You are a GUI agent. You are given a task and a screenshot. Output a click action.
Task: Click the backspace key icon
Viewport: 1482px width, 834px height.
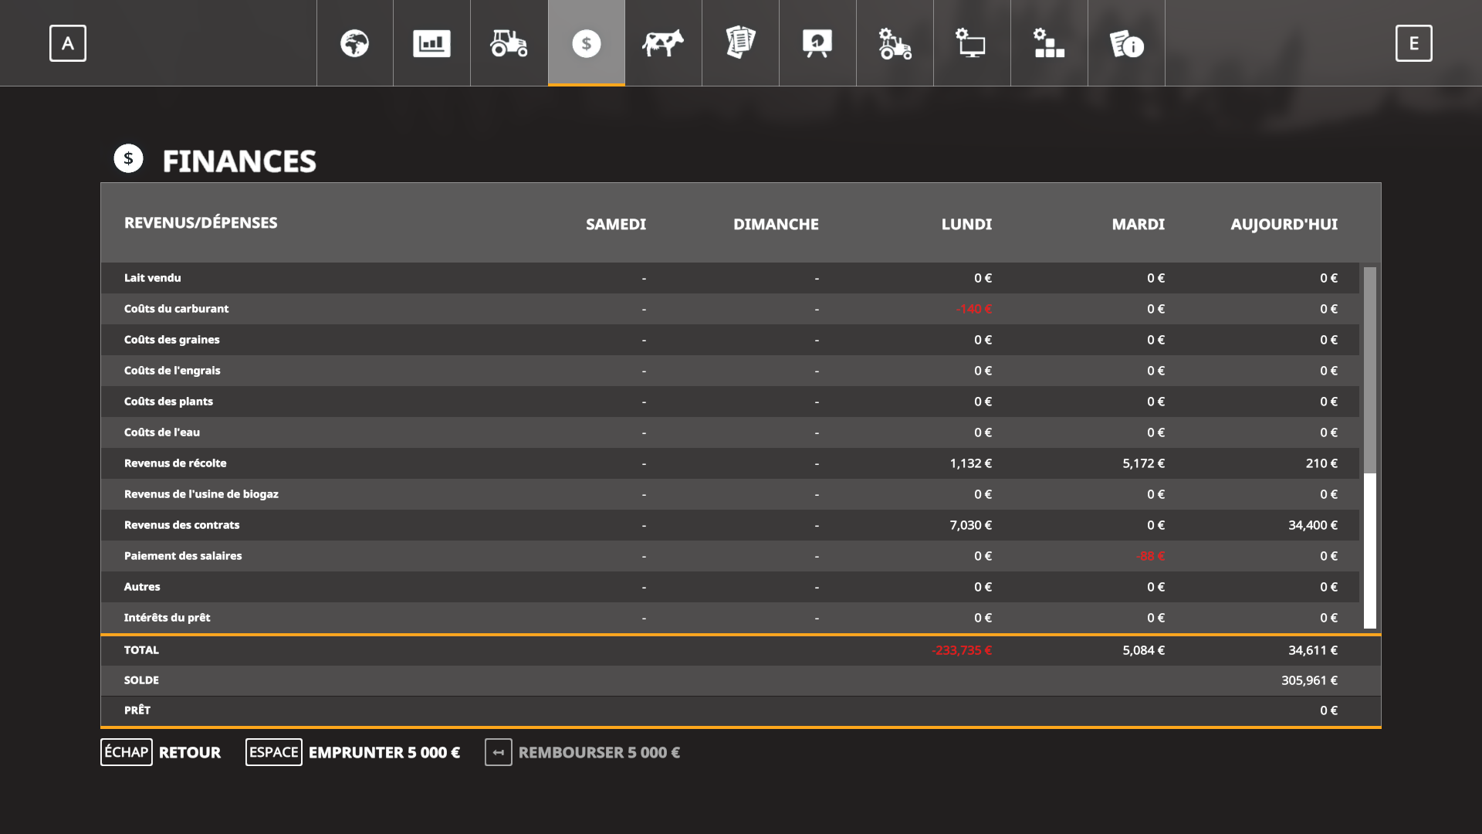(499, 752)
